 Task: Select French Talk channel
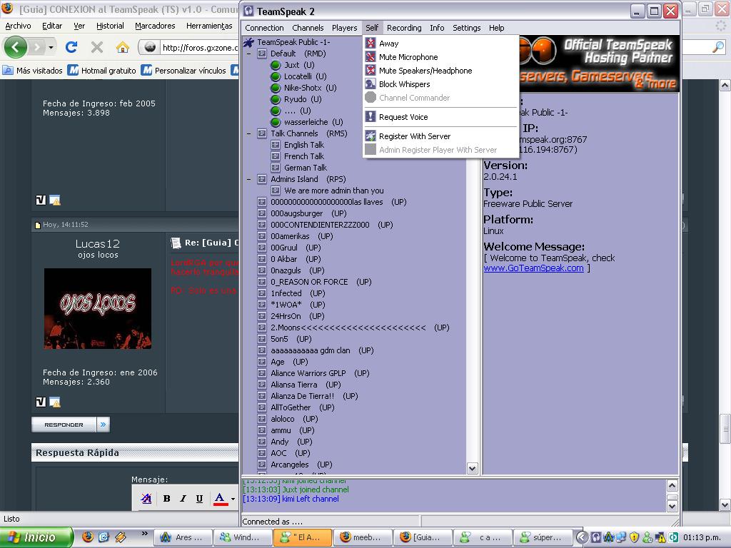[x=304, y=156]
